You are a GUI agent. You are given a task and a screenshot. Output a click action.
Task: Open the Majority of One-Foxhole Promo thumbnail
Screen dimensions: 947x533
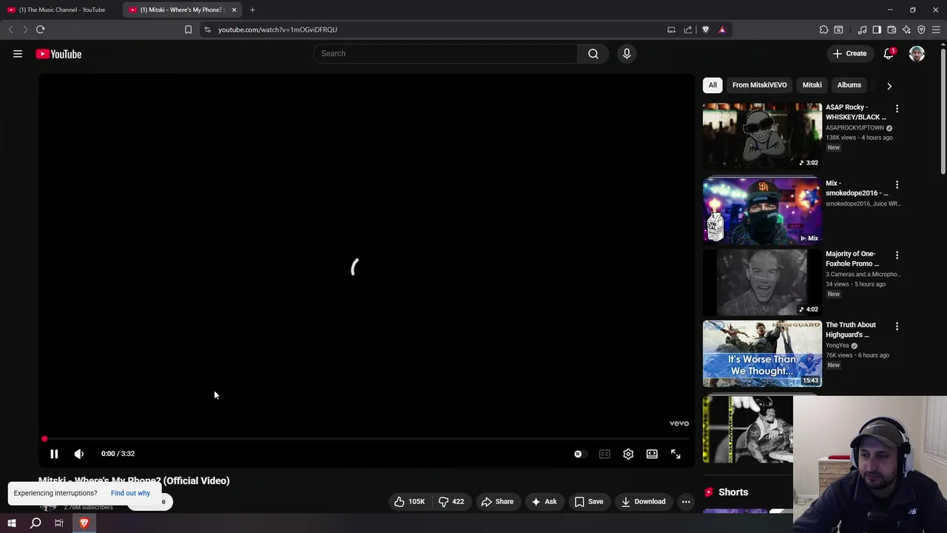click(x=762, y=282)
